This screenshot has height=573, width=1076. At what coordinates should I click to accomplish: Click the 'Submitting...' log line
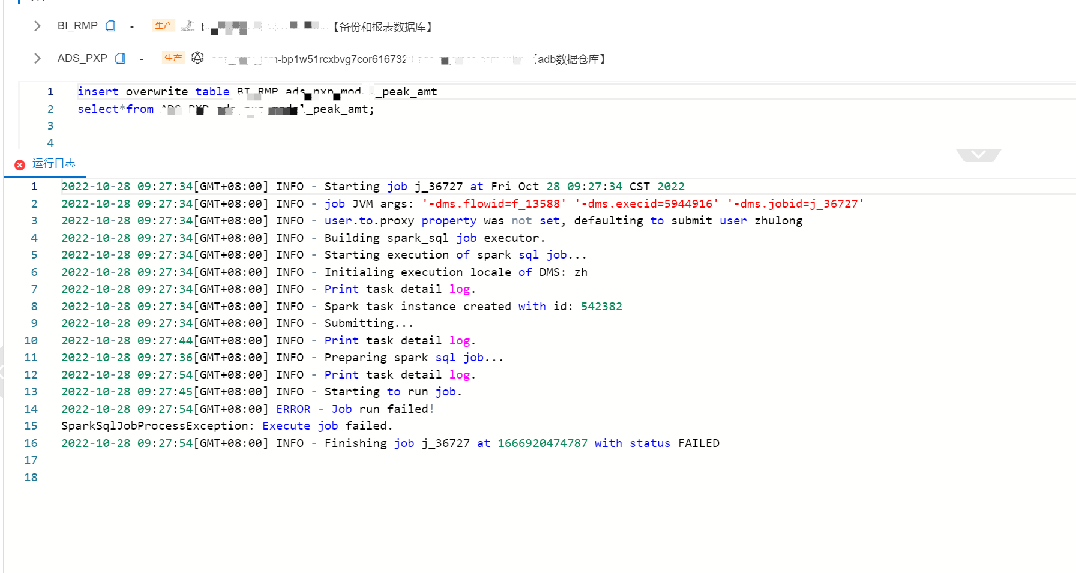click(x=237, y=323)
